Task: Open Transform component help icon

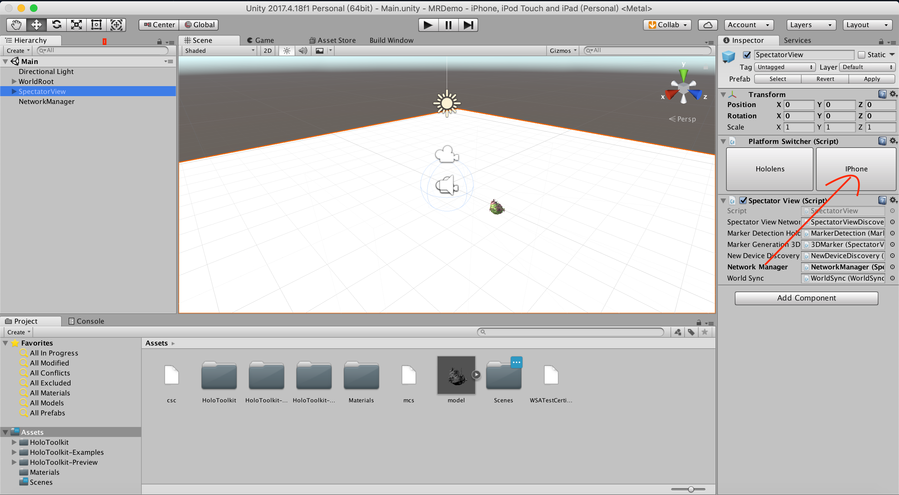Action: coord(882,94)
